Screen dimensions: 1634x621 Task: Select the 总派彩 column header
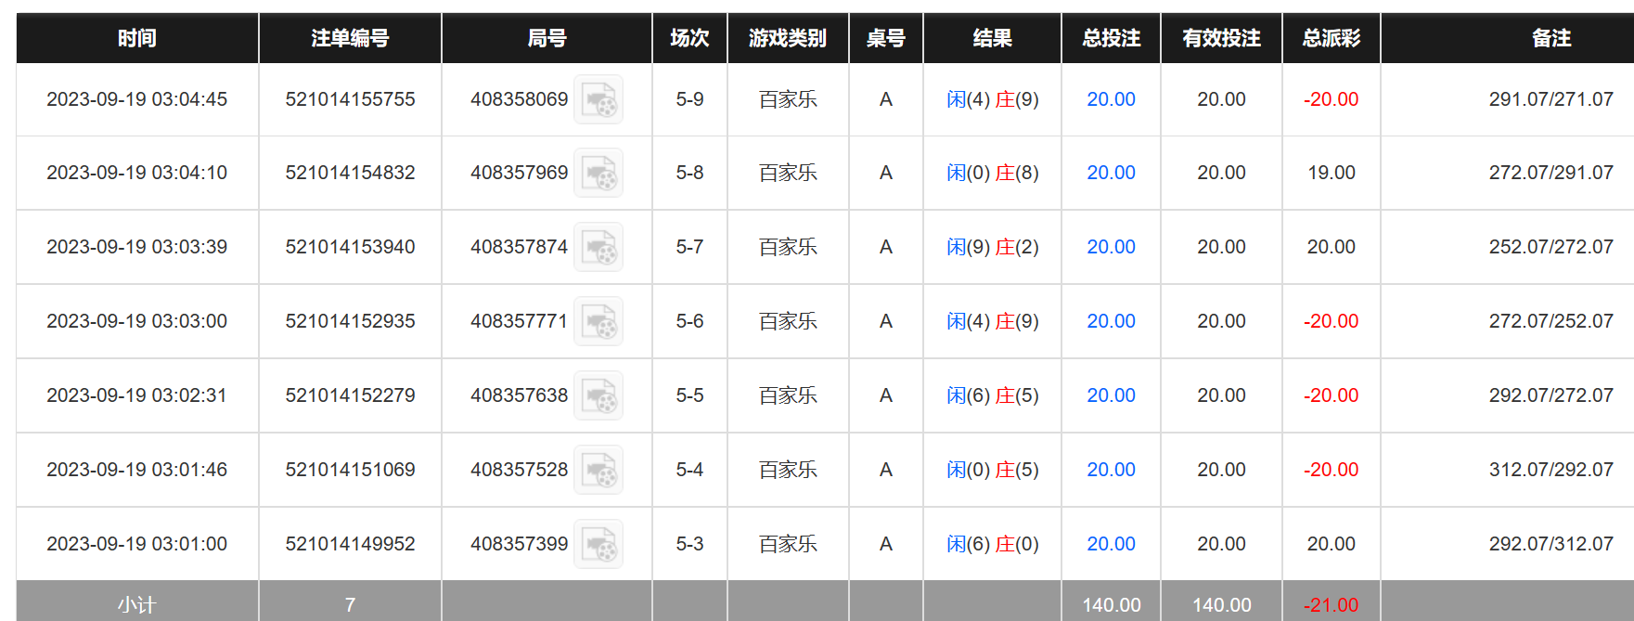[x=1331, y=38]
